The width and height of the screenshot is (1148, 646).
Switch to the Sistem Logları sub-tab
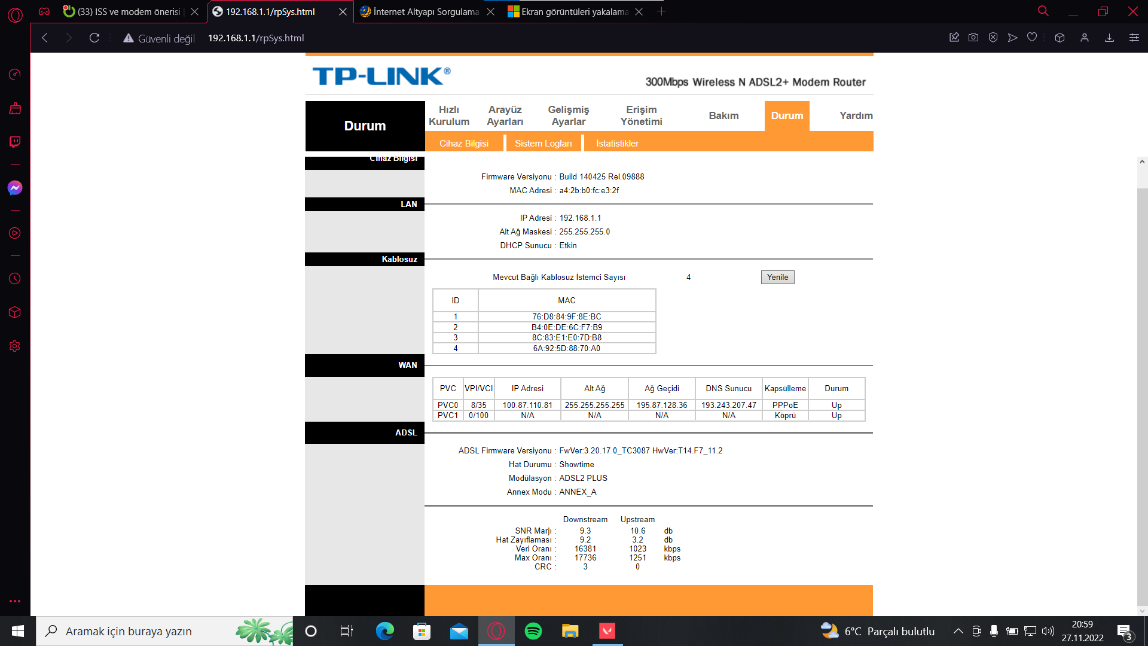point(543,144)
